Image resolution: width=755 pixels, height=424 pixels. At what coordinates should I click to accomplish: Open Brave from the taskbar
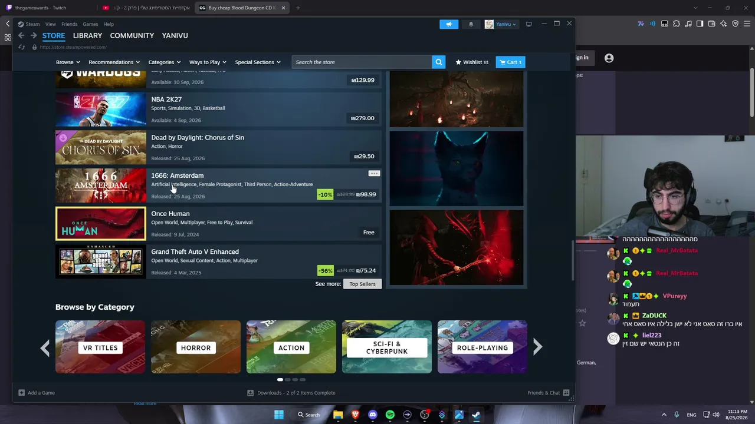click(355, 415)
